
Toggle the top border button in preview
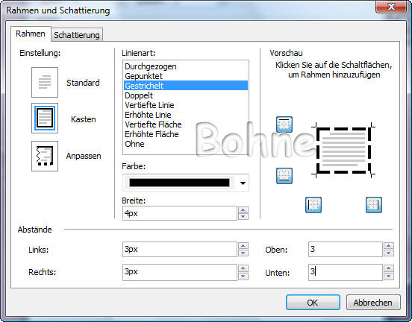[284, 124]
